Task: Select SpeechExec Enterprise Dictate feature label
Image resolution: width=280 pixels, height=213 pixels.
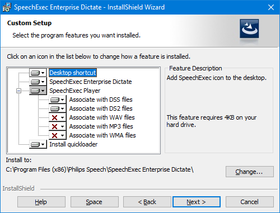Action: [91, 82]
